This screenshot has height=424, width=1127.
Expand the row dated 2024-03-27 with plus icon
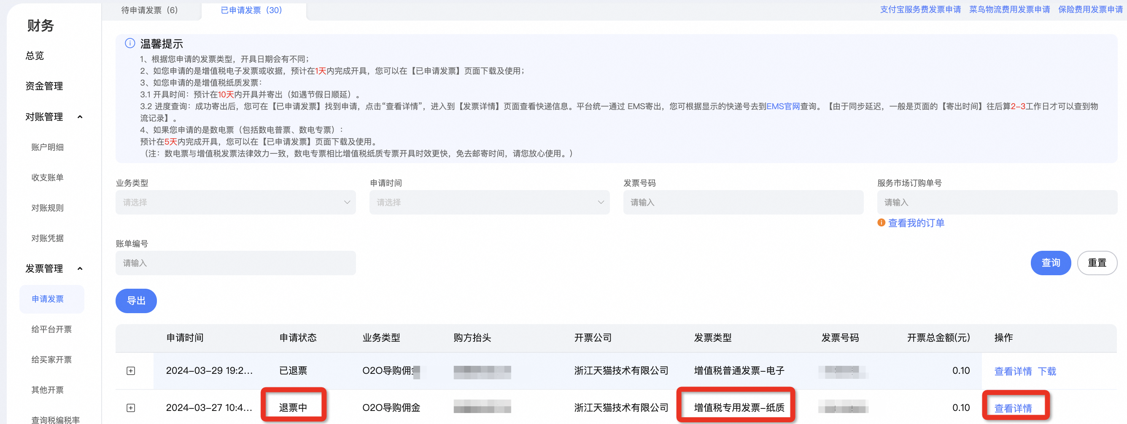click(x=130, y=408)
